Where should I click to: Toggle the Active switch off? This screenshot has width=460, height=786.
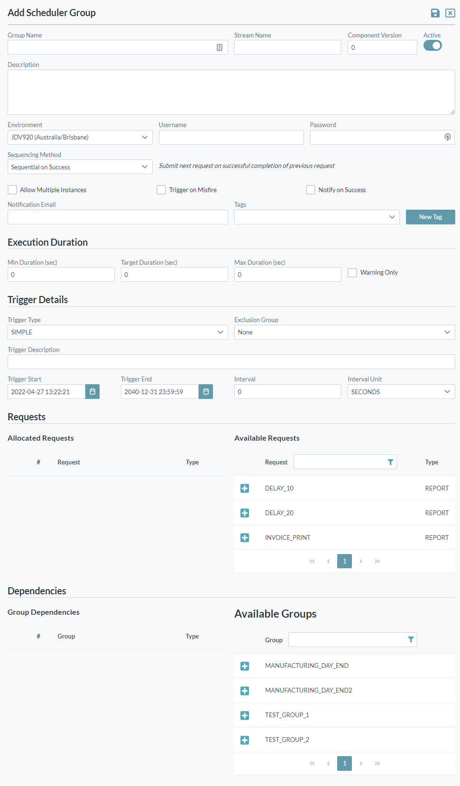click(432, 46)
